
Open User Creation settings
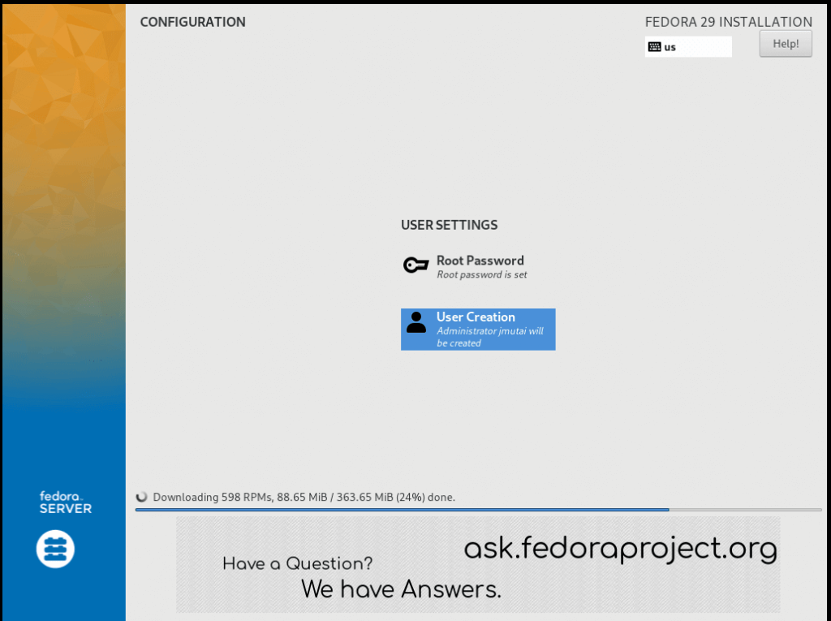click(476, 317)
